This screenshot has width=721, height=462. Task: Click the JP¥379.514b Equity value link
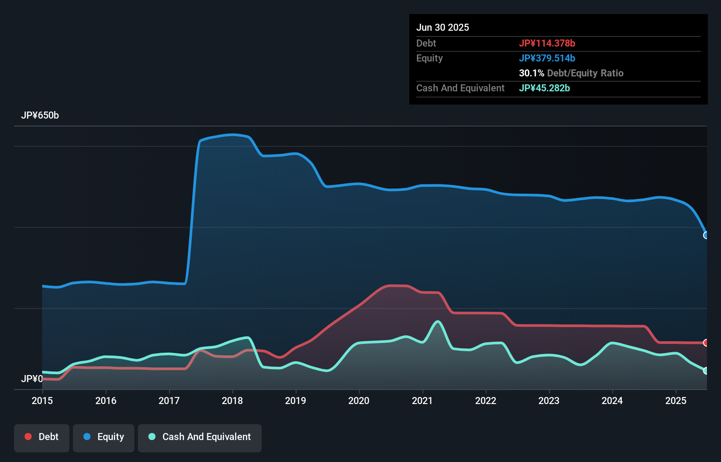(547, 58)
